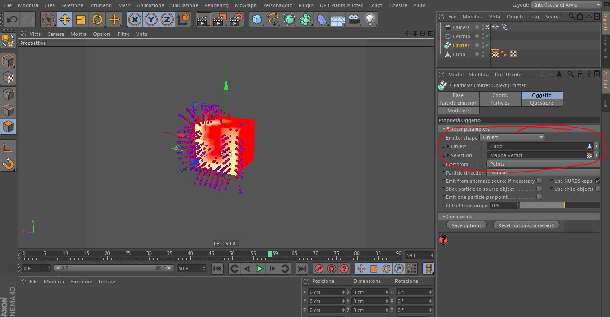Select the Rotate tool icon
This screenshot has width=610, height=317.
pos(97,20)
